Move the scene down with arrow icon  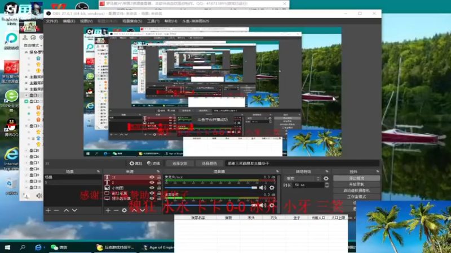(x=74, y=210)
